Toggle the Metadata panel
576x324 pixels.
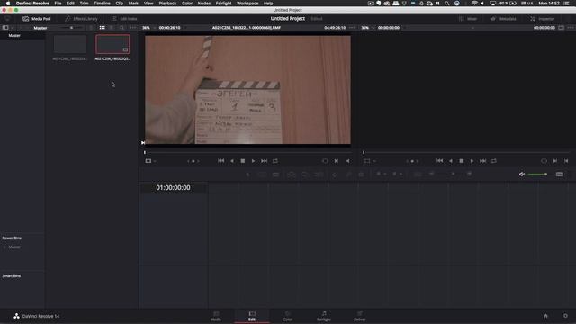tap(503, 19)
